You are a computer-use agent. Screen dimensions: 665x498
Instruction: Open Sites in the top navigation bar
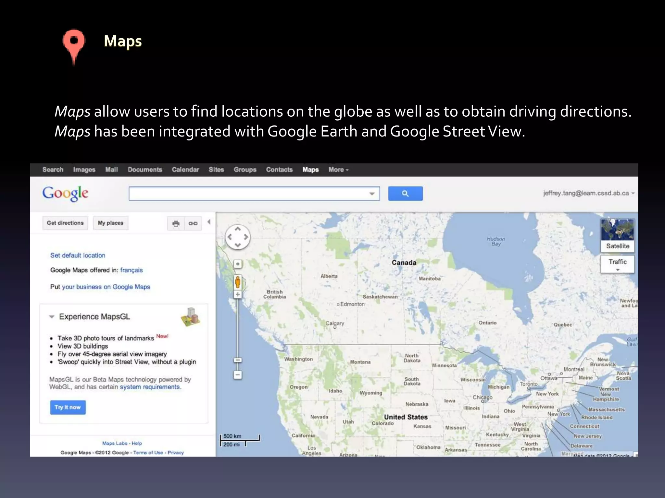coord(216,170)
